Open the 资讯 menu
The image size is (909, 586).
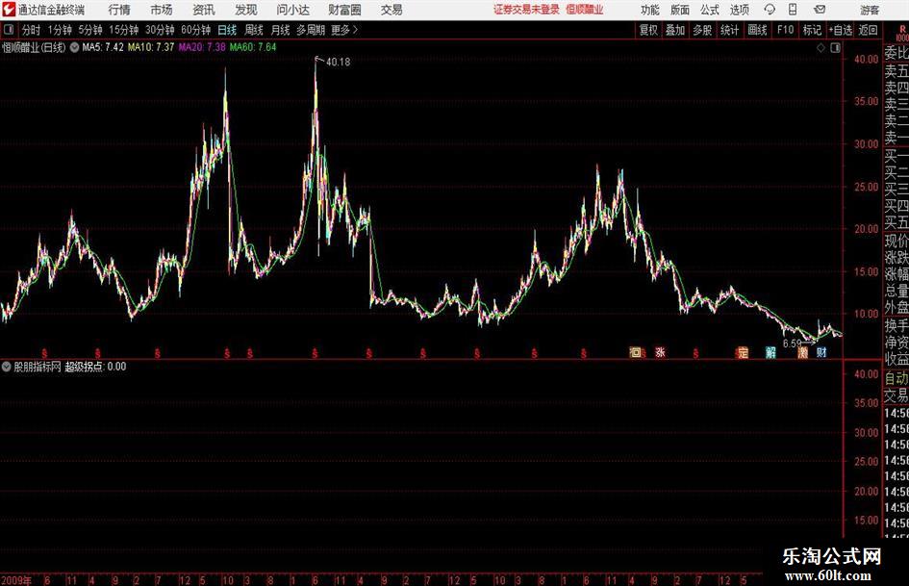point(204,10)
